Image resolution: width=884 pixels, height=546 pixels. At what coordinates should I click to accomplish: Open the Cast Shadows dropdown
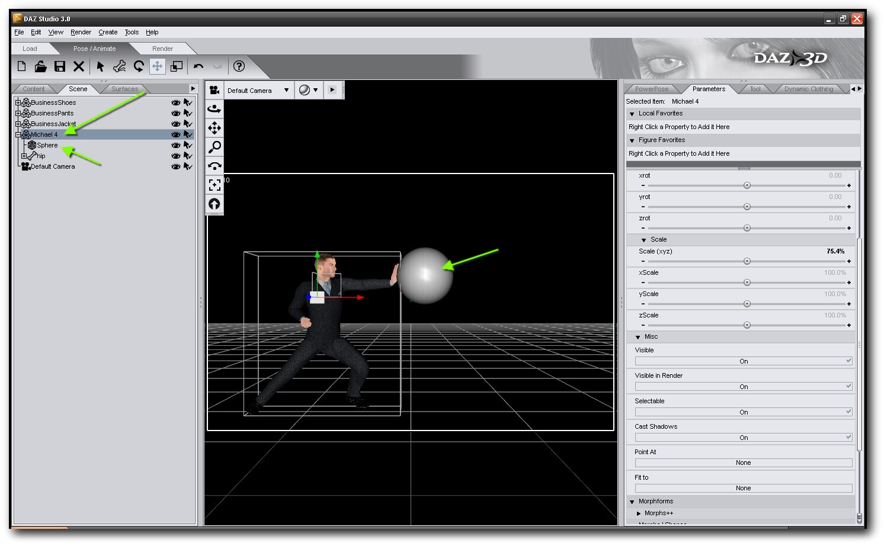pos(744,438)
